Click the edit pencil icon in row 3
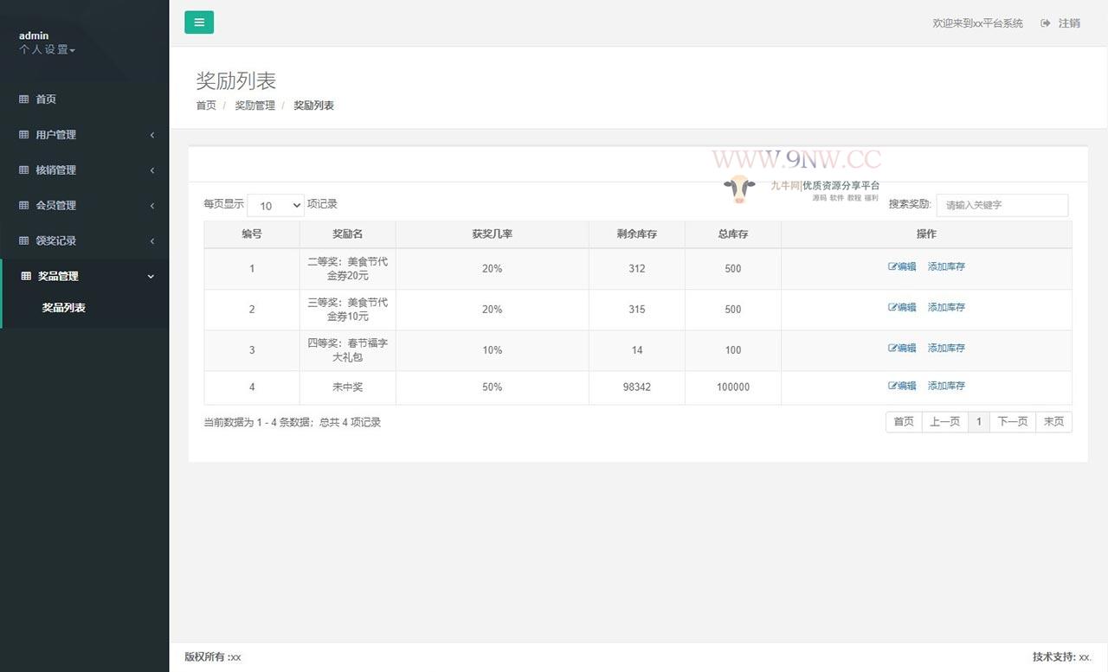1108x672 pixels. tap(892, 348)
